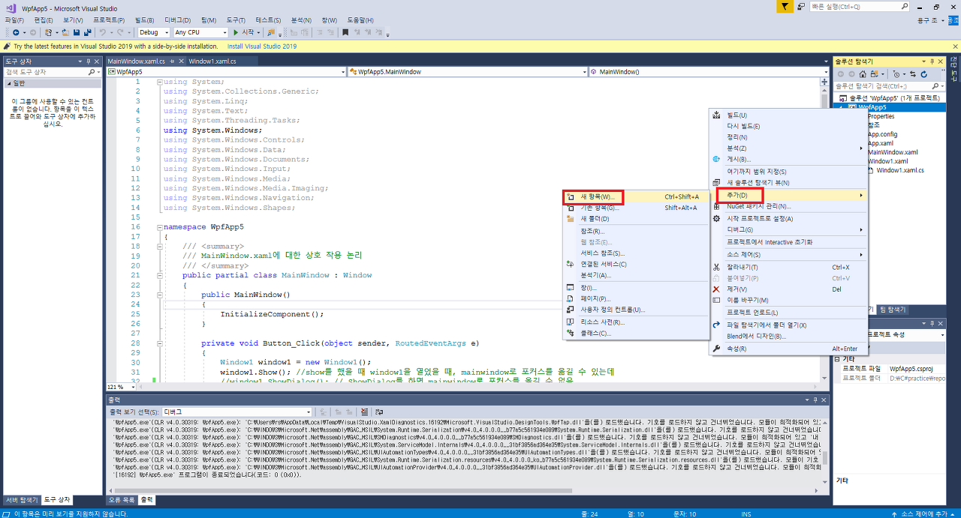Click the Clear All icon in the Output toolbar

point(364,412)
